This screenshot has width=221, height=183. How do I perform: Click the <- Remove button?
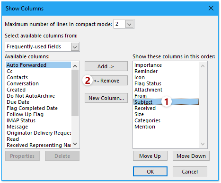(x=106, y=81)
